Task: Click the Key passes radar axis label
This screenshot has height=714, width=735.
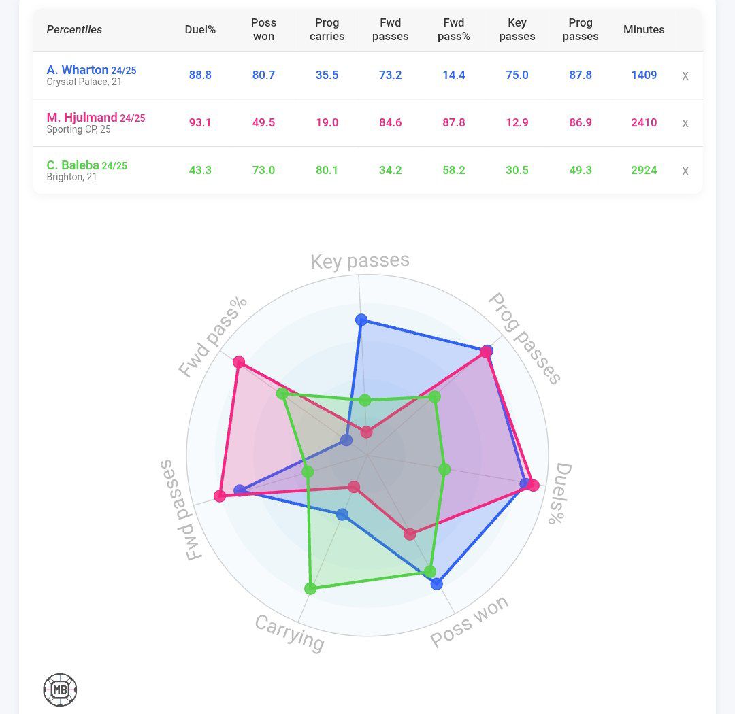Action: coord(360,261)
